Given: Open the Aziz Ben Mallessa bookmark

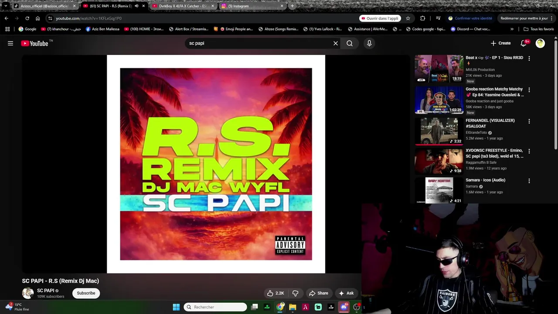Looking at the screenshot, I should point(102,29).
